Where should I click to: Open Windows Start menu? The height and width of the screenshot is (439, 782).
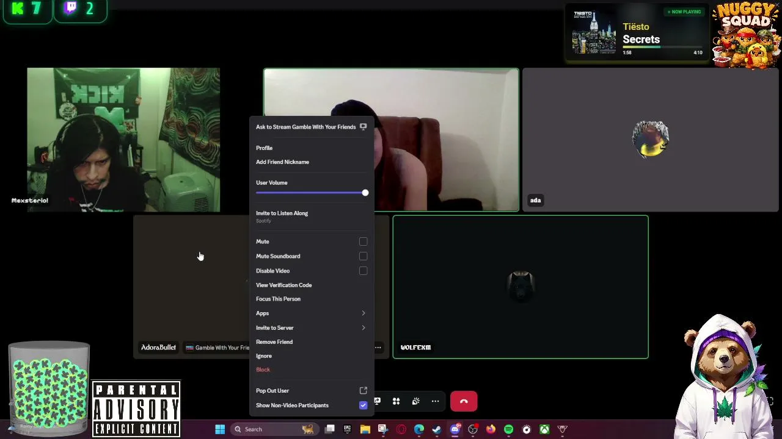(x=220, y=429)
